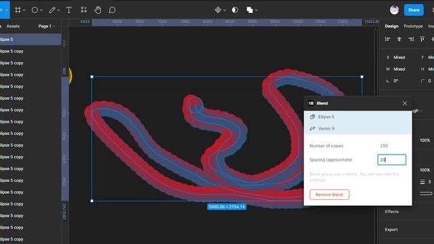Click the Number of copies value 200
The image size is (434, 244).
[x=384, y=146]
